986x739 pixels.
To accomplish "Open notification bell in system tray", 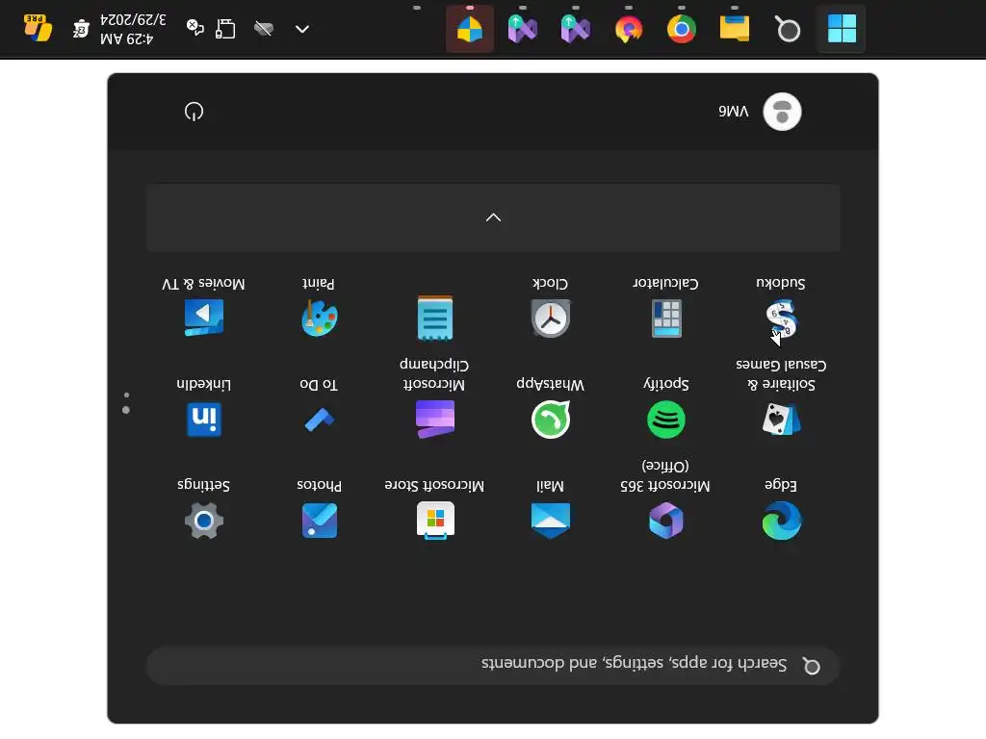I will 81,29.
